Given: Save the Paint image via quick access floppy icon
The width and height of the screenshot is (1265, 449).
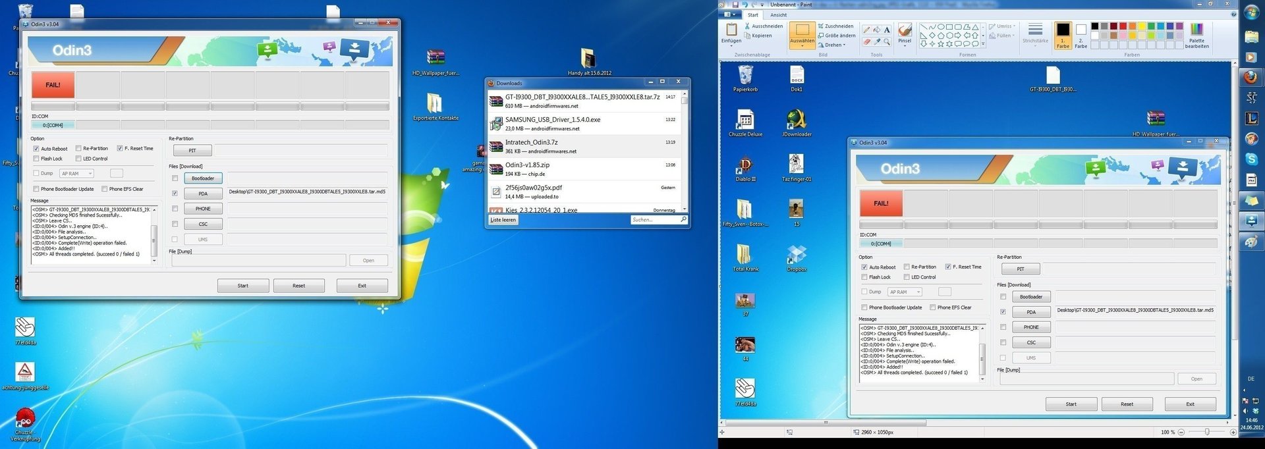Looking at the screenshot, I should [x=735, y=5].
